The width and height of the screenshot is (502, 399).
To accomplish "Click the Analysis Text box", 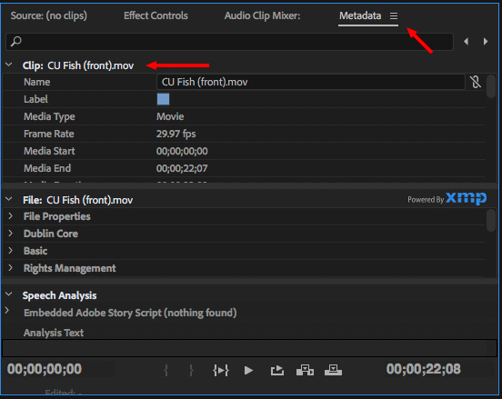I will pyautogui.click(x=249, y=348).
